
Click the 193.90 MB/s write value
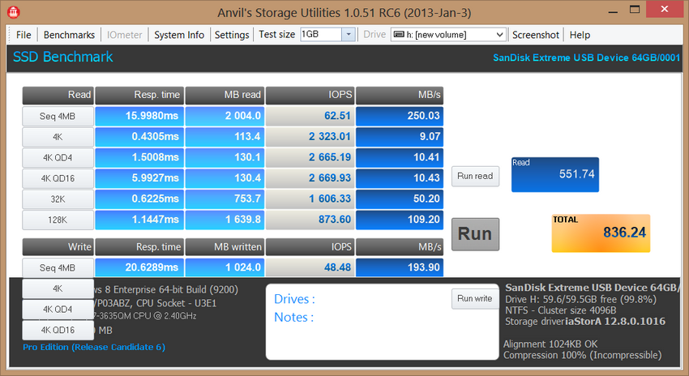tap(400, 267)
